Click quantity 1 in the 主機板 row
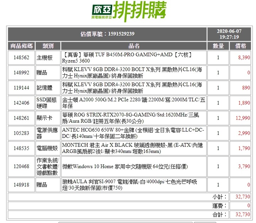The image size is (256, 223). pos(218,58)
